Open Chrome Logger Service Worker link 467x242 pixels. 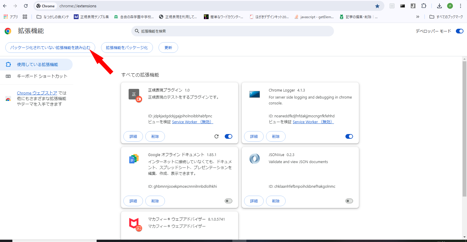click(313, 122)
